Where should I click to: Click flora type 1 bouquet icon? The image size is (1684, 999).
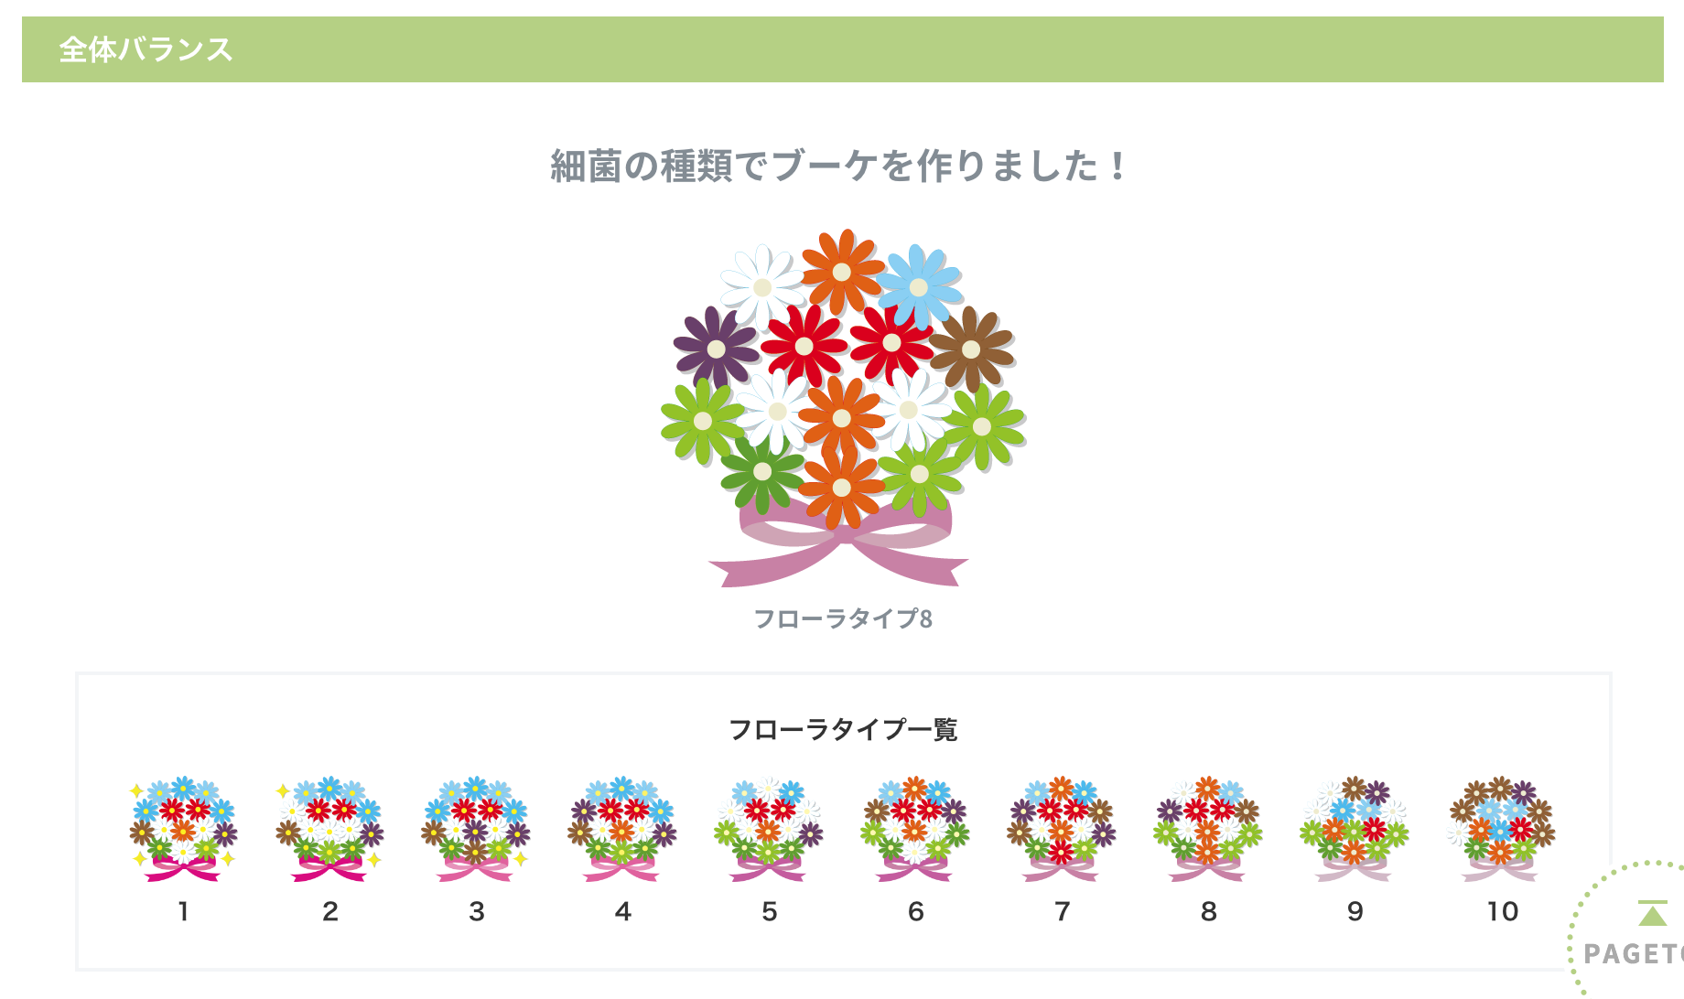[x=183, y=829]
